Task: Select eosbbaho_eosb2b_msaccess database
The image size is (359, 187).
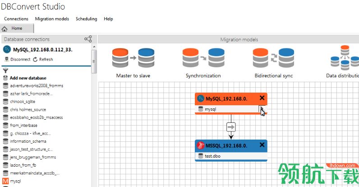Action: [37, 117]
